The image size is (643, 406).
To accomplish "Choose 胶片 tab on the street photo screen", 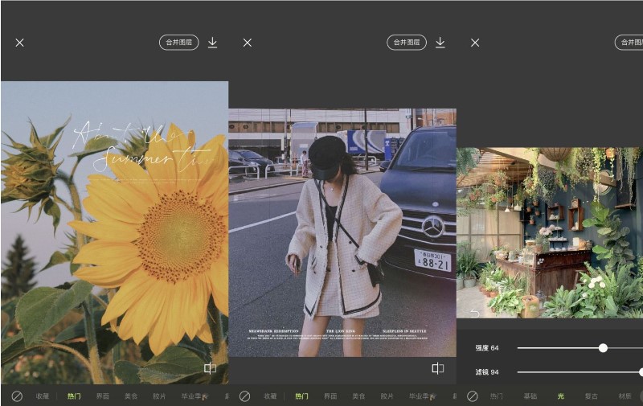I will pos(387,396).
